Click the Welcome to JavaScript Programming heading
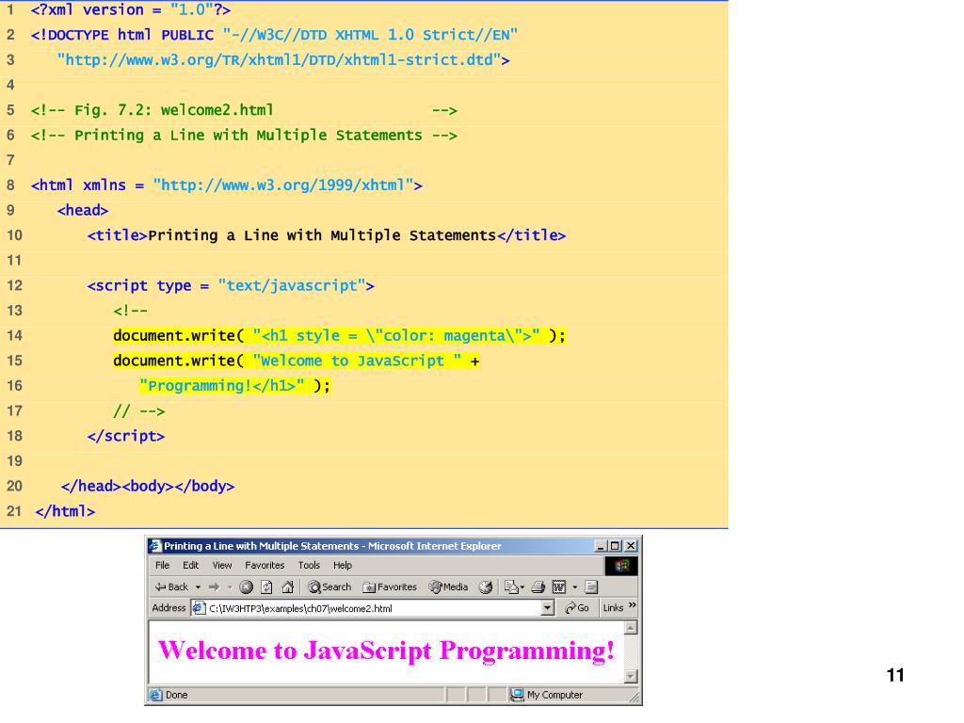The height and width of the screenshot is (723, 964). (386, 651)
